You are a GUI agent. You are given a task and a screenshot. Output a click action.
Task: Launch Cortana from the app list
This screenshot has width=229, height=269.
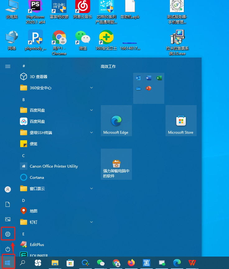tap(37, 177)
